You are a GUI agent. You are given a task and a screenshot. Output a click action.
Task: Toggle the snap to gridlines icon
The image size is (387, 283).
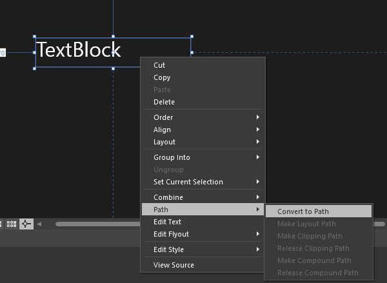tap(12, 224)
